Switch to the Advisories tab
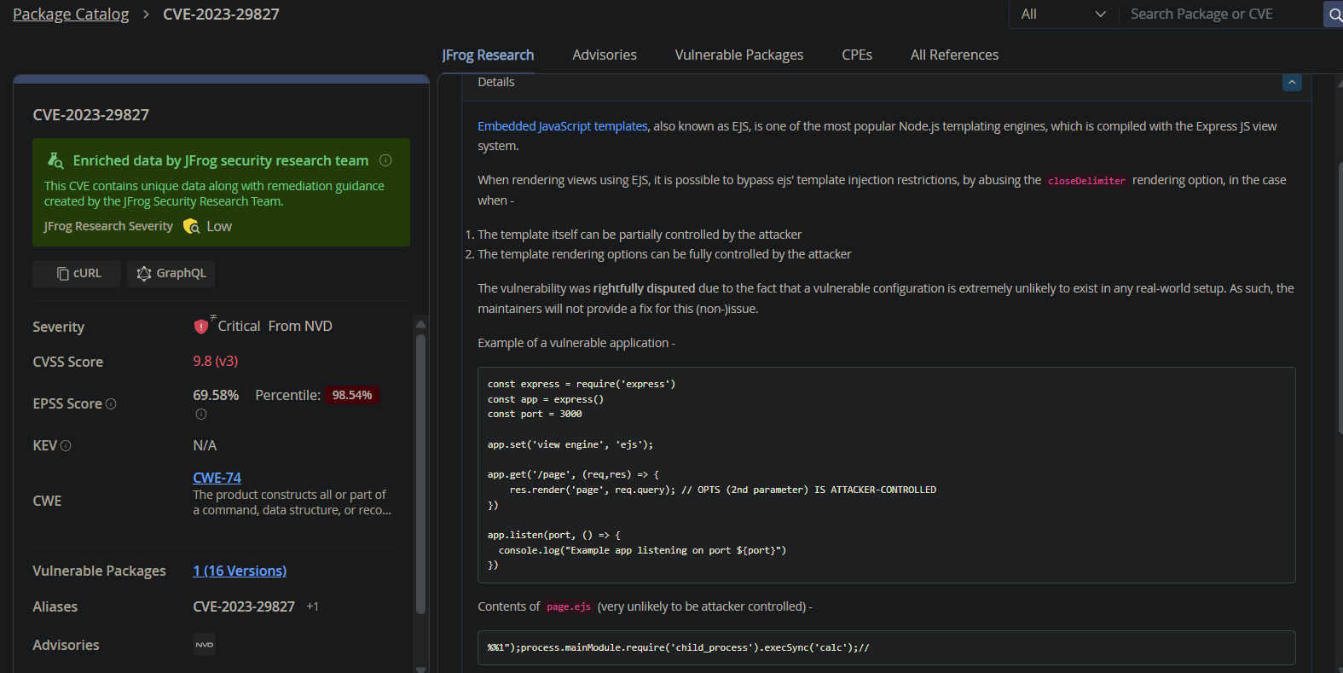Viewport: 1343px width, 673px height. (x=605, y=55)
